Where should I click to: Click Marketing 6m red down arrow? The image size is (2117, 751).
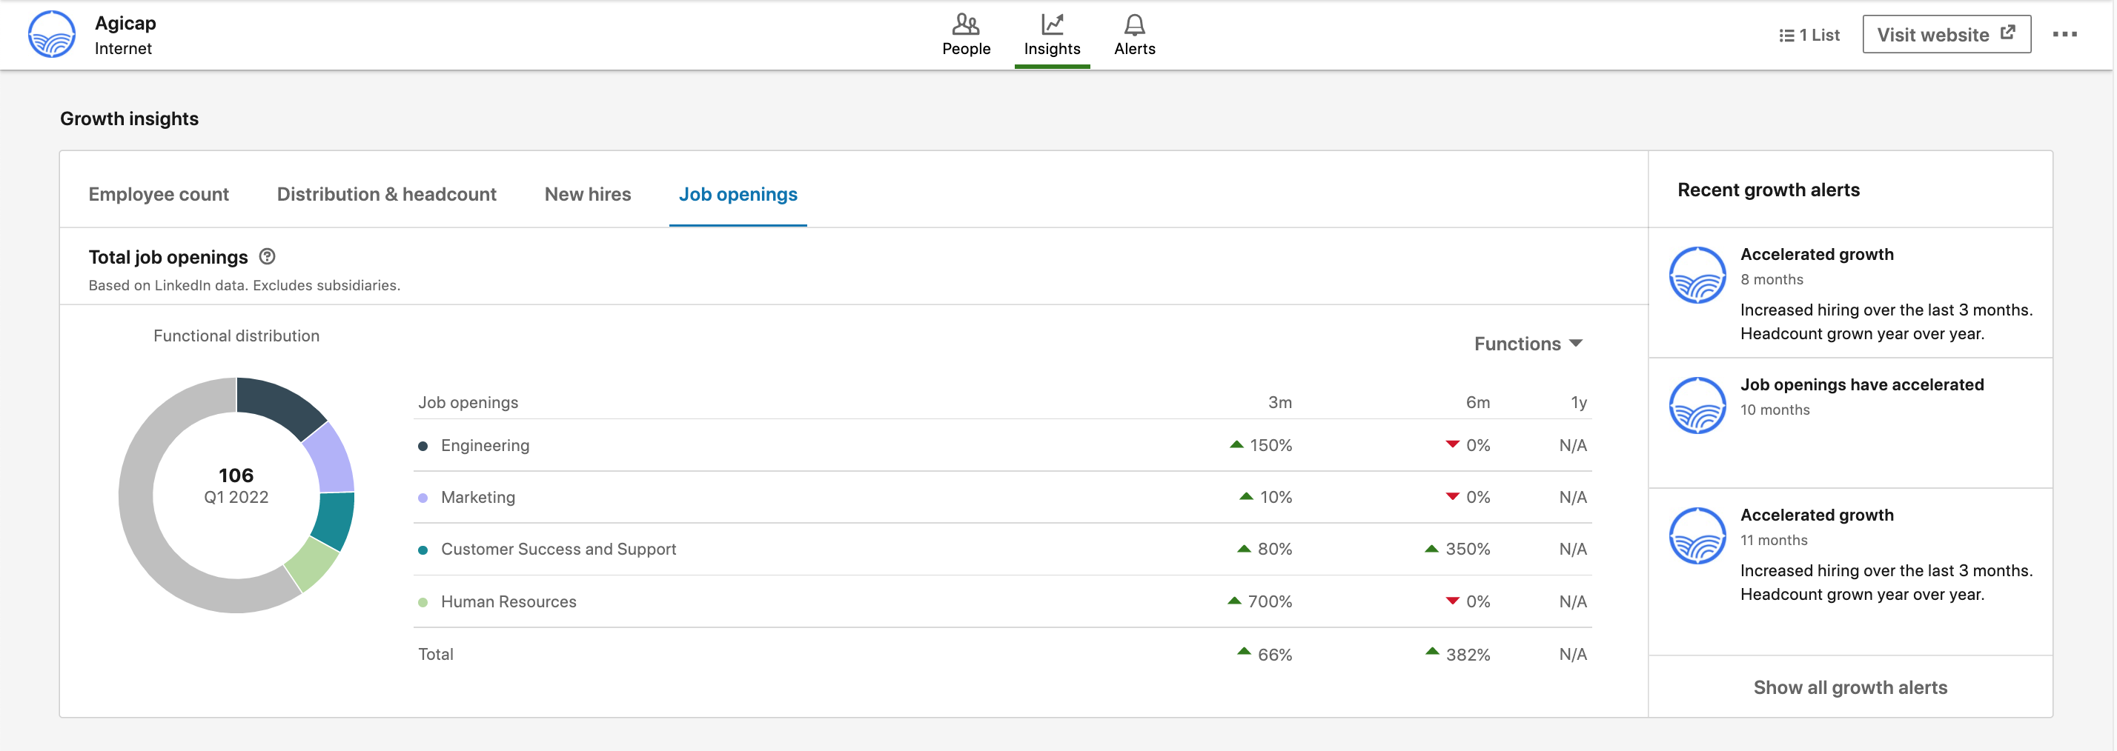(1452, 495)
